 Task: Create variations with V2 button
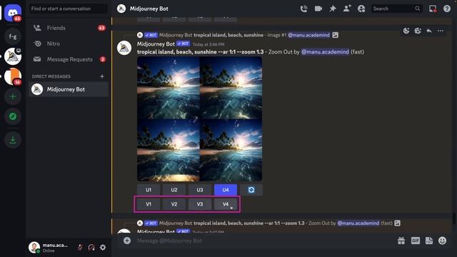174,204
